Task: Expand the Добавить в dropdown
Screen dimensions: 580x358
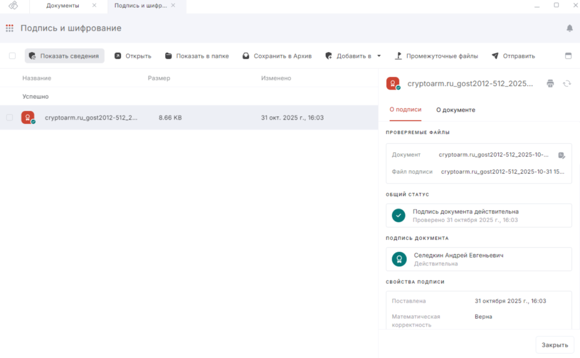Action: (378, 56)
